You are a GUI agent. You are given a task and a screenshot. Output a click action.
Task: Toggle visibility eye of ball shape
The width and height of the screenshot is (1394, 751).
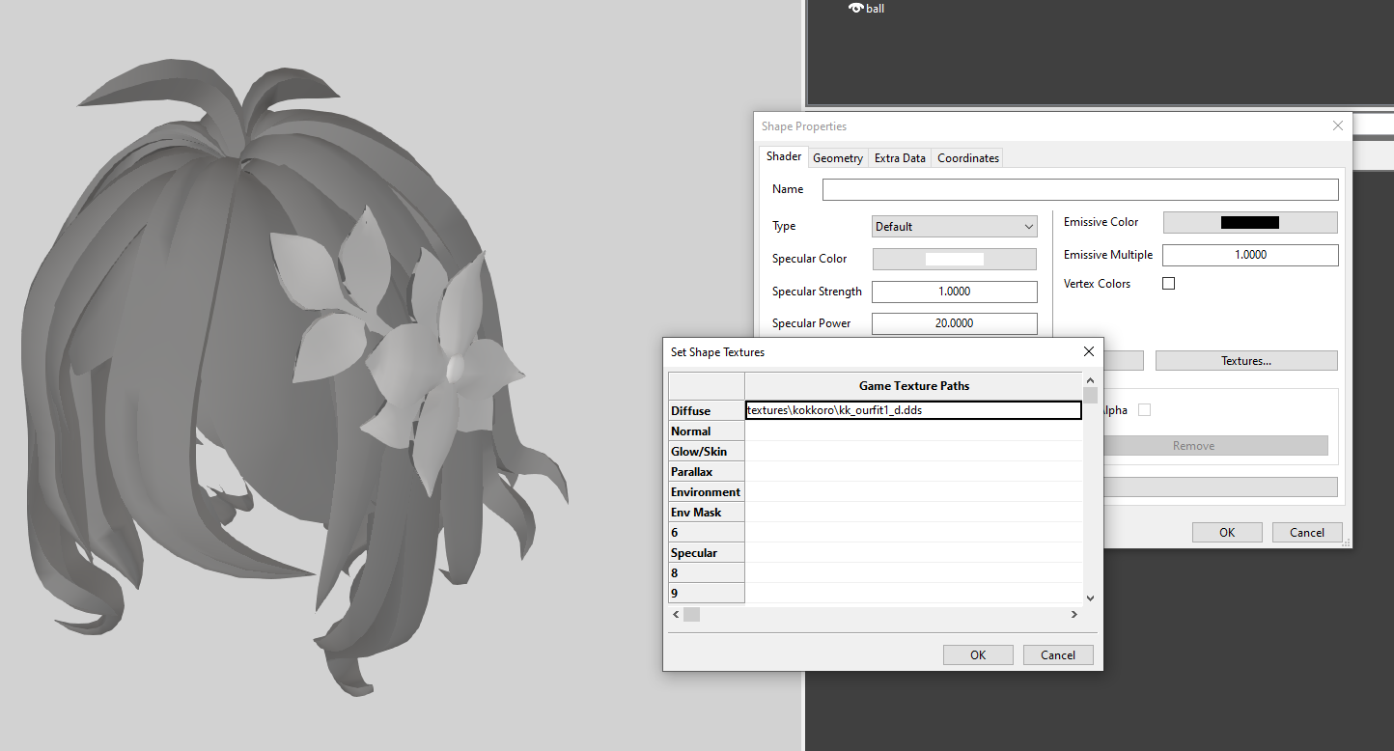(855, 9)
